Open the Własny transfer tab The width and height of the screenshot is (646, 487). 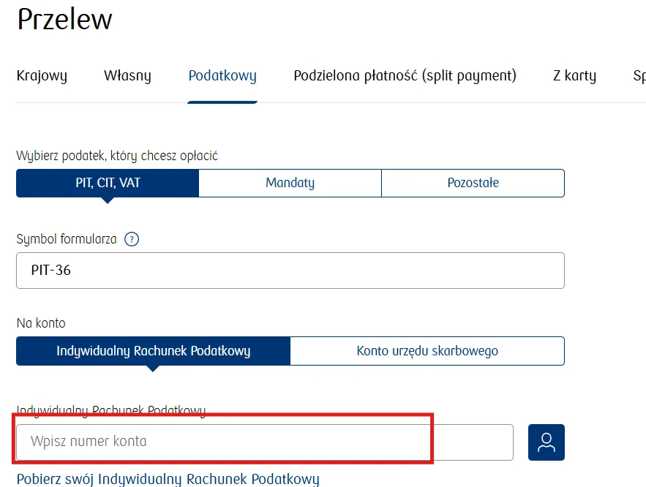pyautogui.click(x=127, y=76)
